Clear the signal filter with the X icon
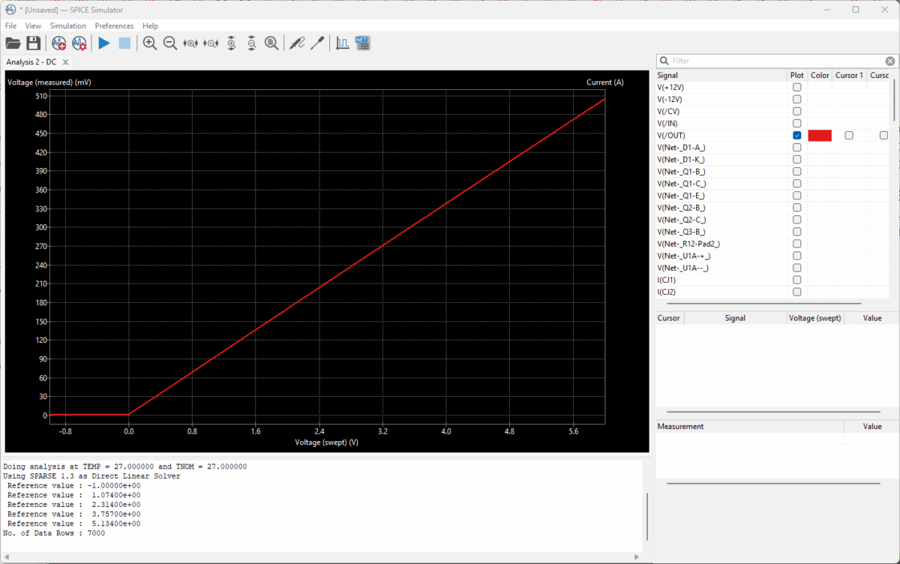This screenshot has width=900, height=564. tap(890, 61)
